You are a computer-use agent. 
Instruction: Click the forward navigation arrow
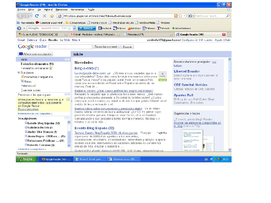(26, 16)
